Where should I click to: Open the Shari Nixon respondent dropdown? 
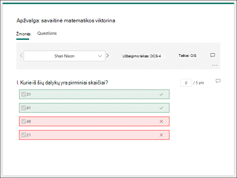65,56
